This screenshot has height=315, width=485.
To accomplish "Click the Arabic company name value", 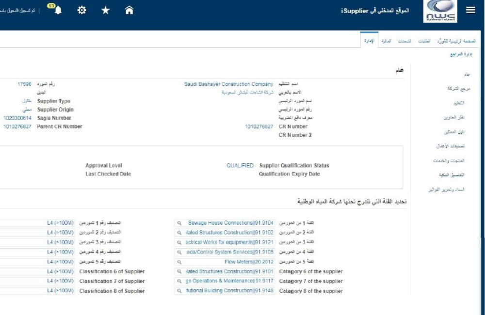I will click(x=247, y=93).
